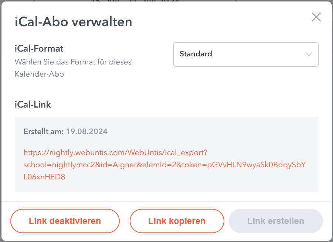Click the chevron arrow in format dropdown
333x242 pixels.
309,55
